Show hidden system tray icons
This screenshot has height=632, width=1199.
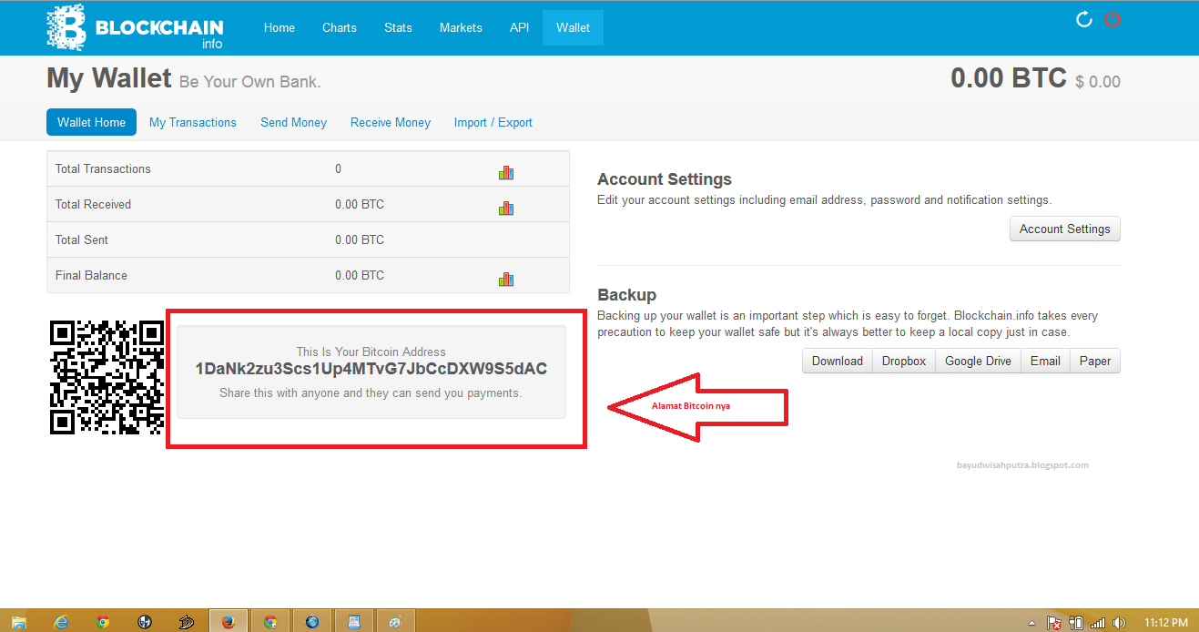click(1031, 623)
